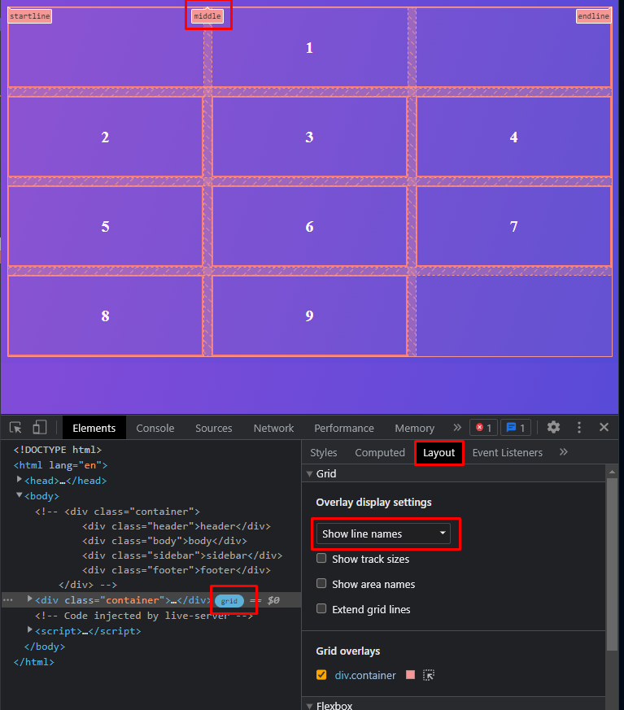This screenshot has width=624, height=710.
Task: Enable Show track sizes checkbox
Action: point(321,558)
